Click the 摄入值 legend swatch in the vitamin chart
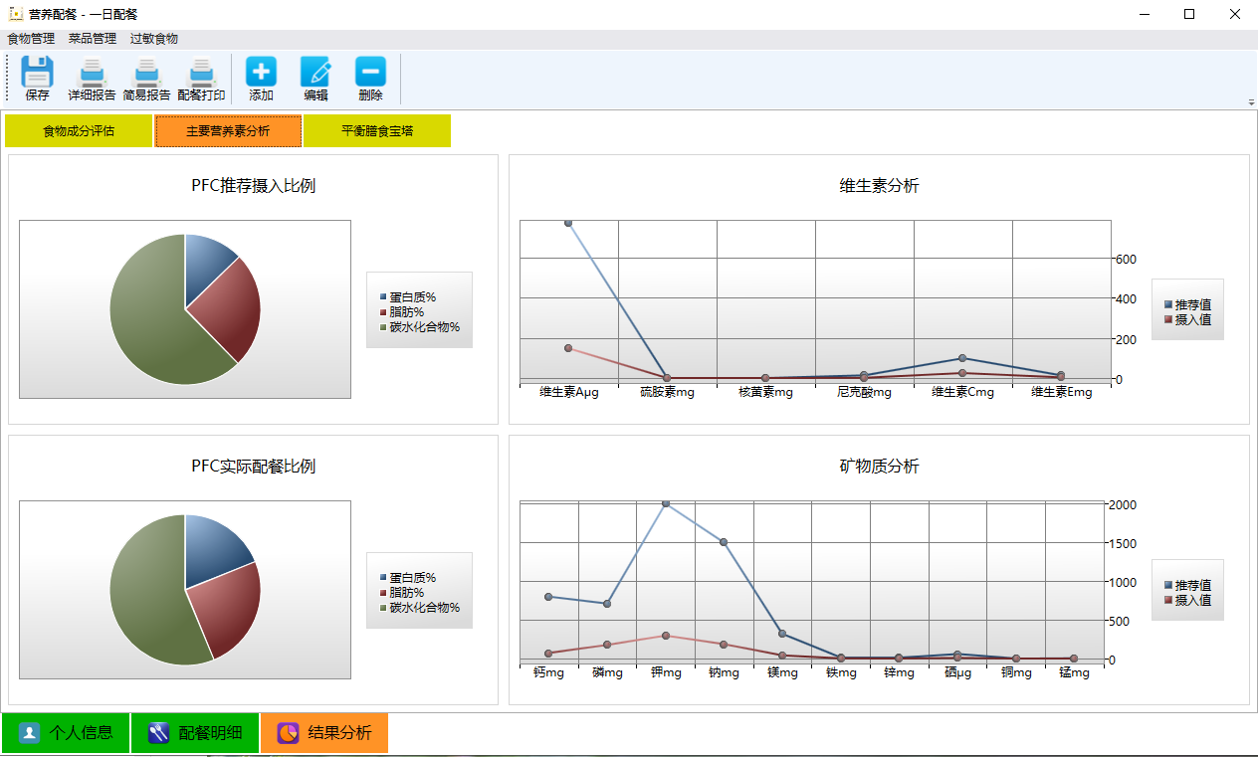The height and width of the screenshot is (757, 1258). click(1168, 320)
